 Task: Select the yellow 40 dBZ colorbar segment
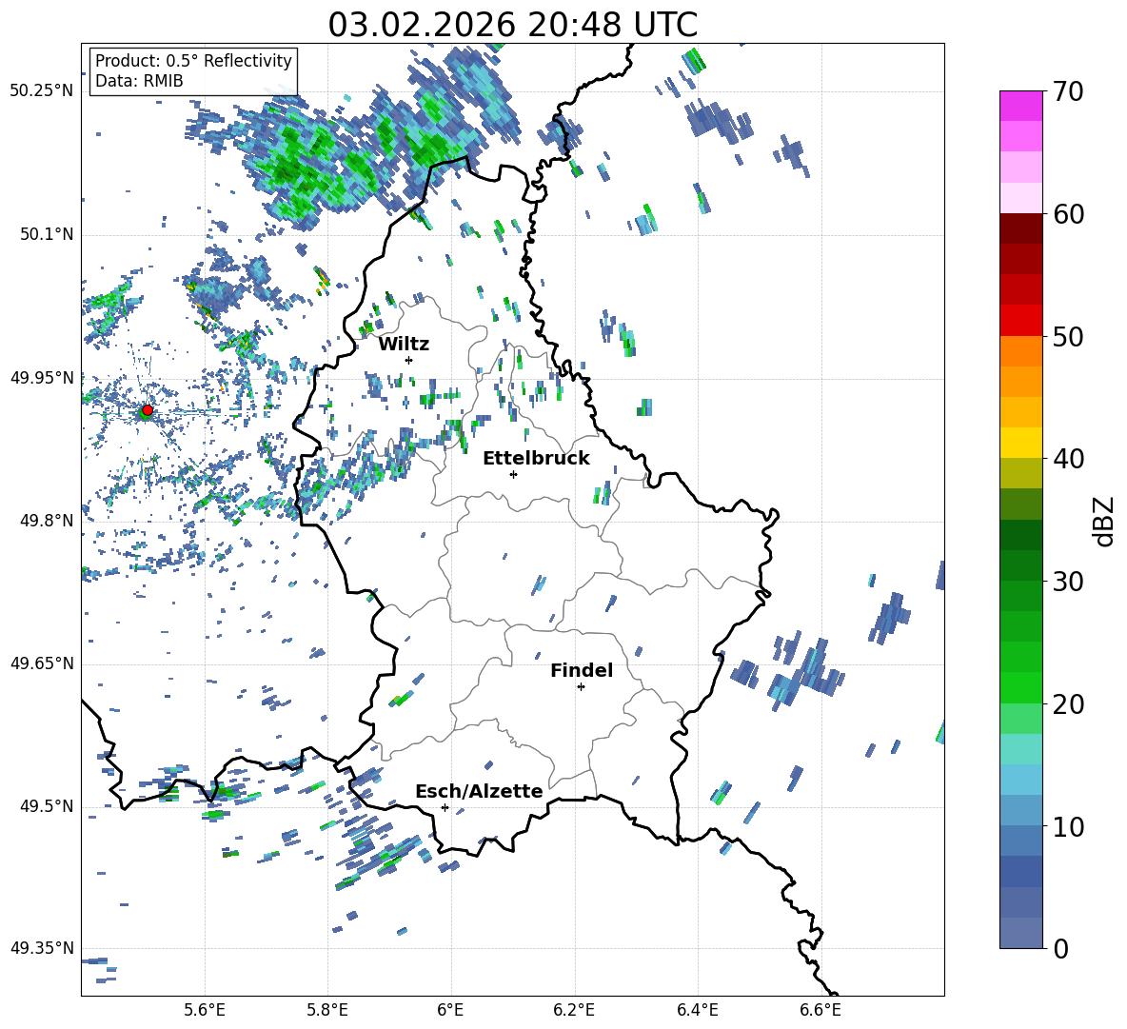[1021, 443]
